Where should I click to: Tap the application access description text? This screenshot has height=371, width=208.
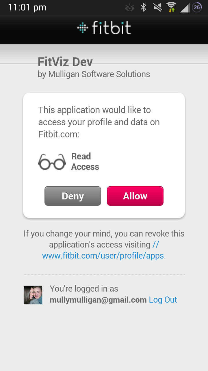(x=99, y=122)
